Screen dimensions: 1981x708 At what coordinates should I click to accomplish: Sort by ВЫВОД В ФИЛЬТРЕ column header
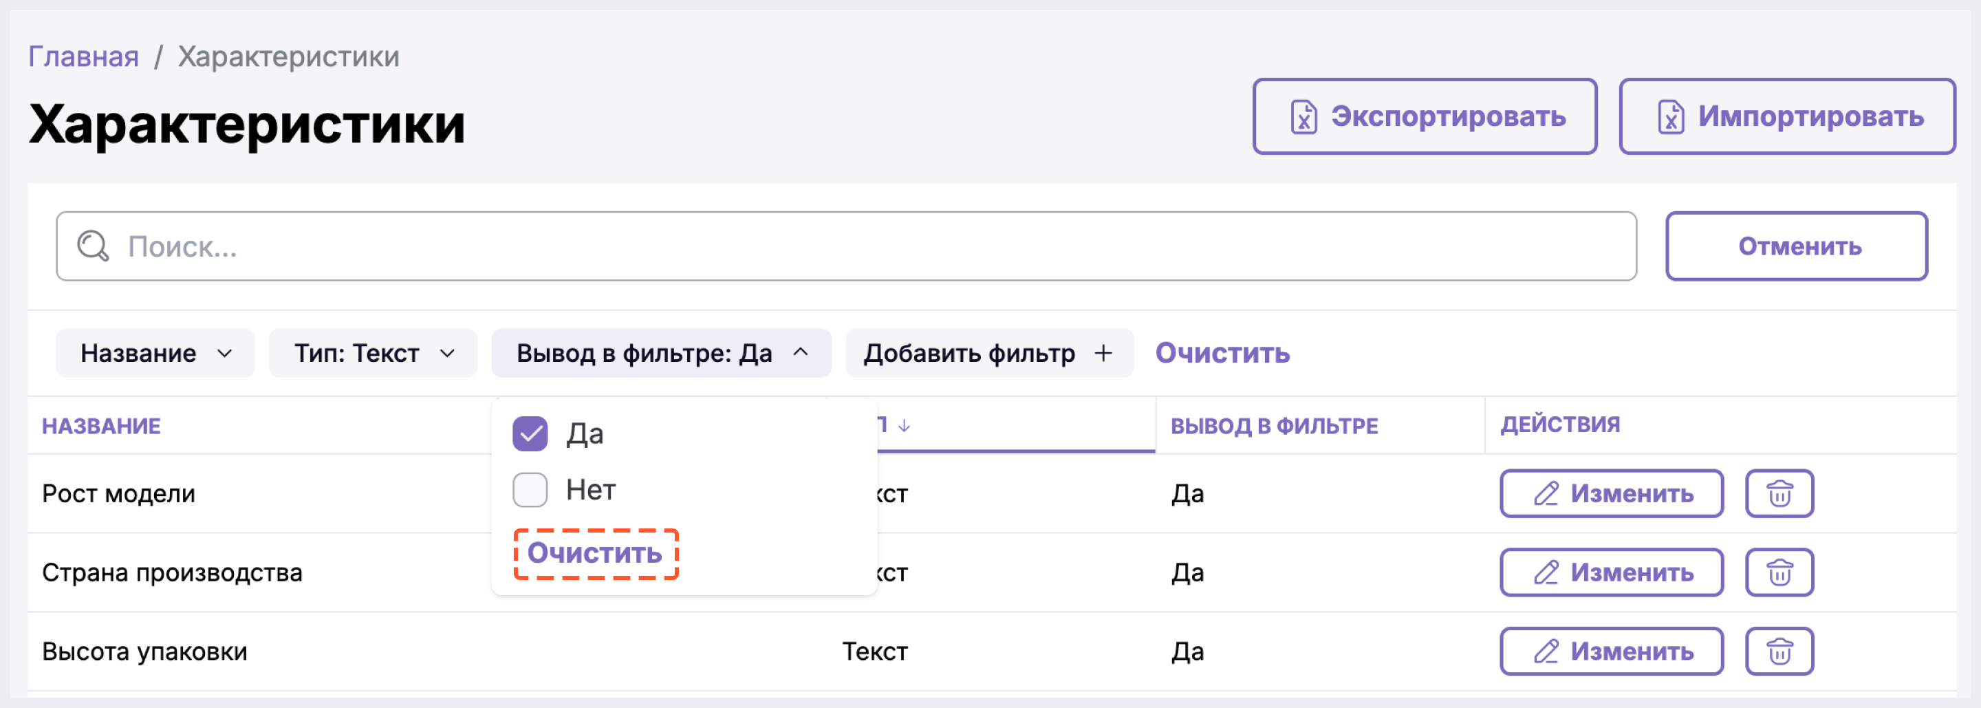pyautogui.click(x=1275, y=427)
